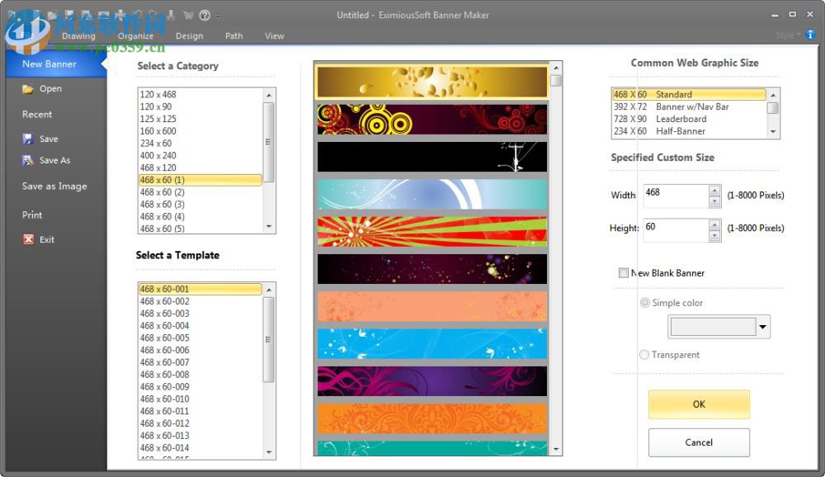Click the Help question mark icon
Image resolution: width=825 pixels, height=477 pixels.
(x=203, y=14)
